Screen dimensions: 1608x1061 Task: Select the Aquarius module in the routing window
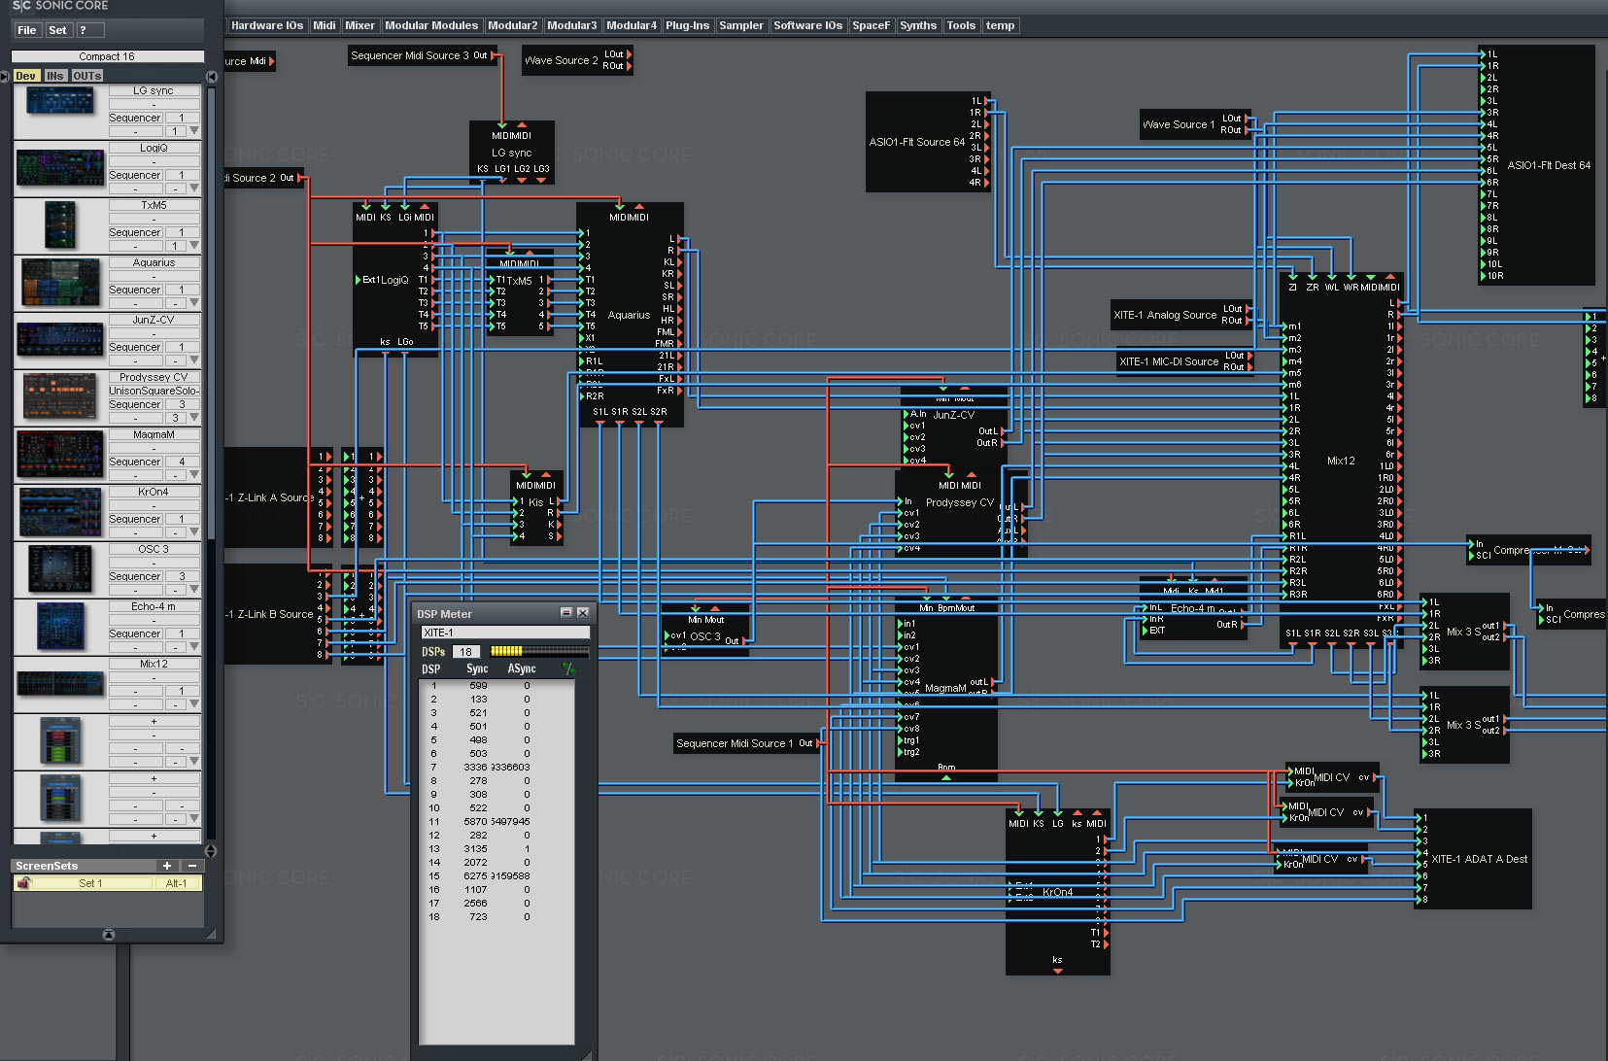[x=629, y=315]
